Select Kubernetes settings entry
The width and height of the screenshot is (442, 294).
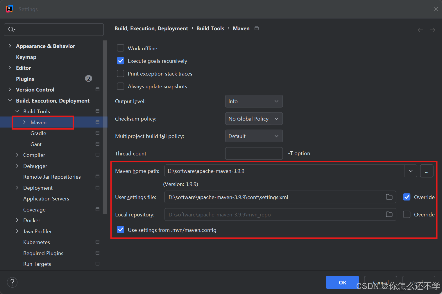click(37, 242)
